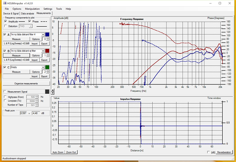Click Audiostream stopped status text
The height and width of the screenshot is (162, 236).
coord(14,158)
